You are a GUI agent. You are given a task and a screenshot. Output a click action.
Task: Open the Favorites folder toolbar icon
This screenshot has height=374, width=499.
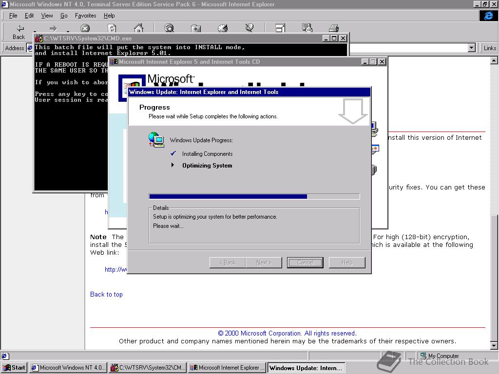pyautogui.click(x=196, y=29)
